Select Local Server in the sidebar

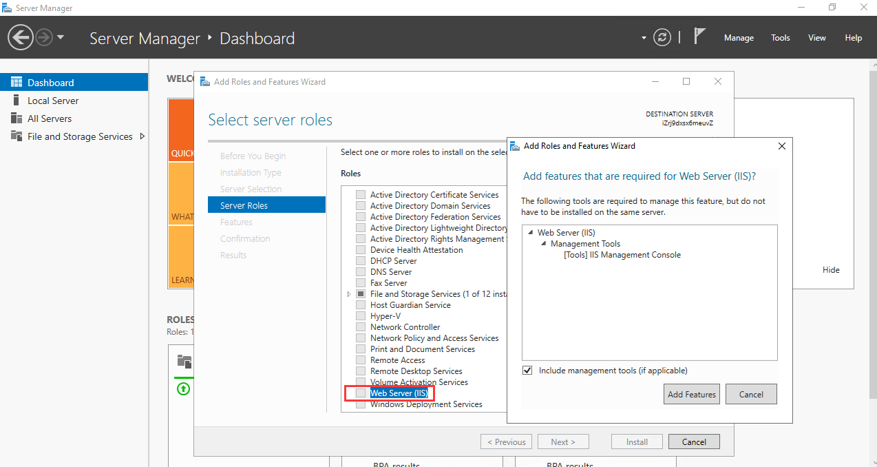(x=74, y=100)
